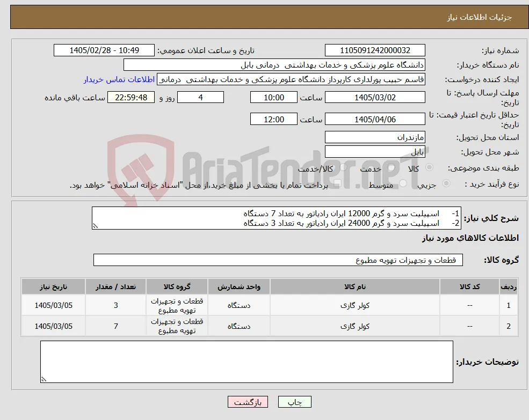
Task: Open اطلاعات تماس خریدار contact link
Action: click(x=119, y=79)
